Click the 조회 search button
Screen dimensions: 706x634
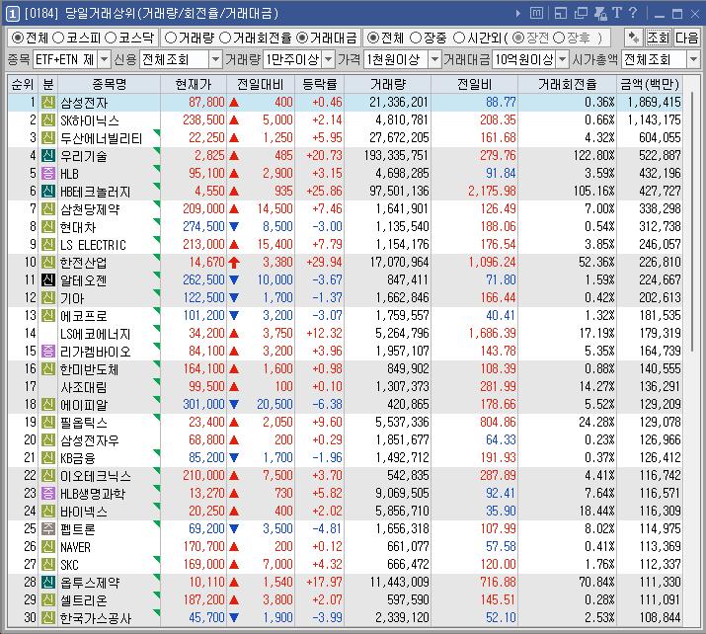click(659, 38)
